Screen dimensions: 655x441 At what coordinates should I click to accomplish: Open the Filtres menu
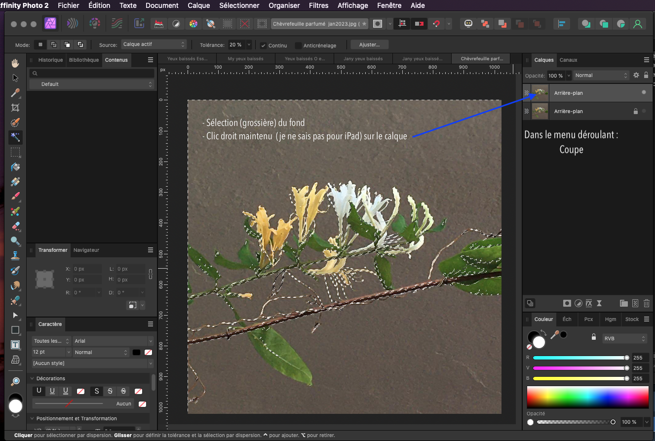318,5
